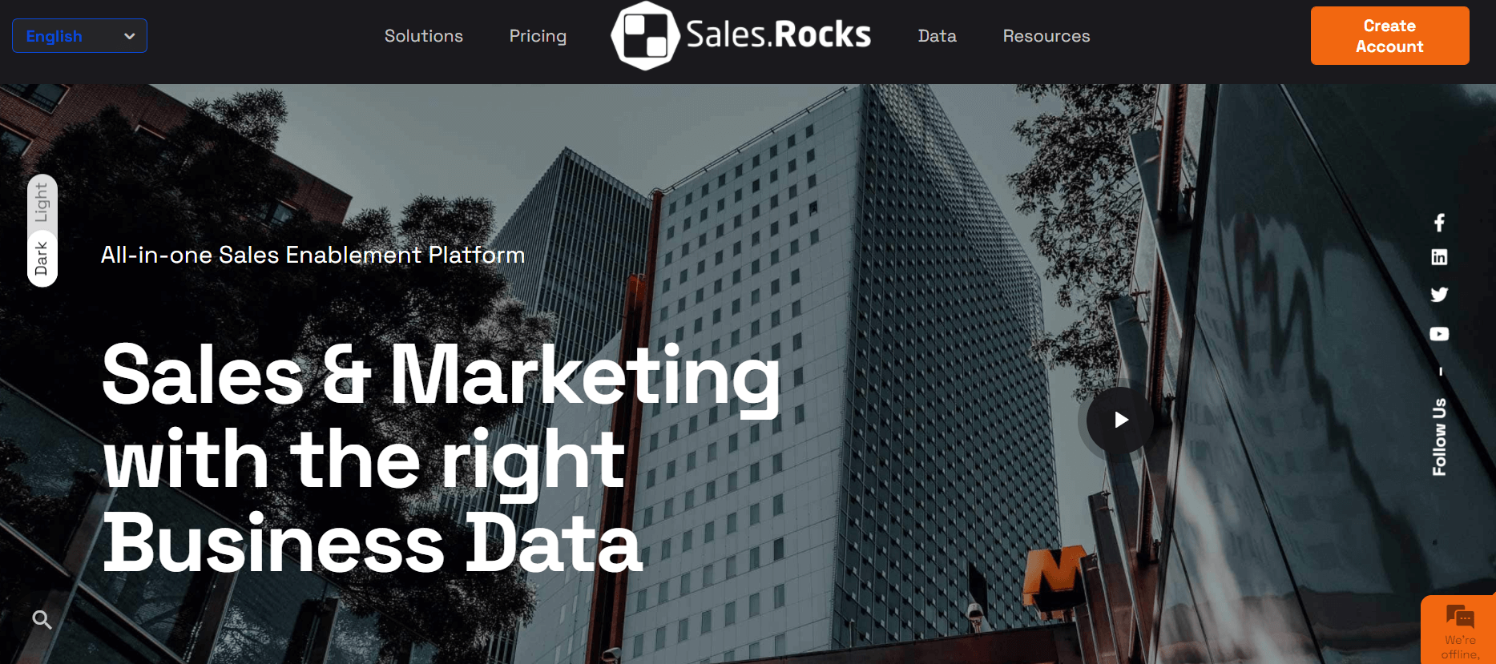This screenshot has width=1496, height=664.
Task: Click the We're offline chat text
Action: coord(1460,647)
